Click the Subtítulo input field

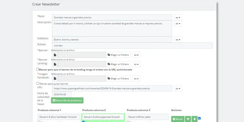pos(112,40)
